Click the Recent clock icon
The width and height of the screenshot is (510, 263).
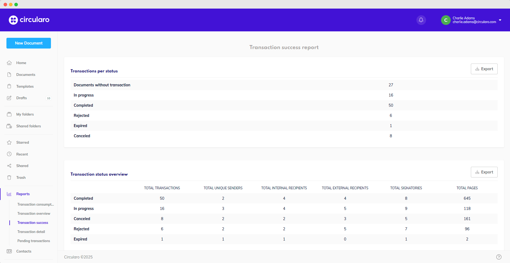9,154
